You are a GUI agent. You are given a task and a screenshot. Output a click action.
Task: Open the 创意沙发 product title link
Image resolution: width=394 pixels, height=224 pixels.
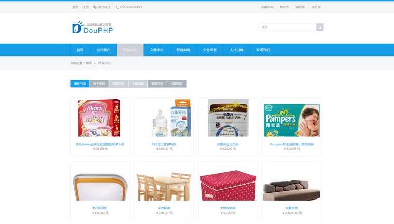tap(291, 208)
